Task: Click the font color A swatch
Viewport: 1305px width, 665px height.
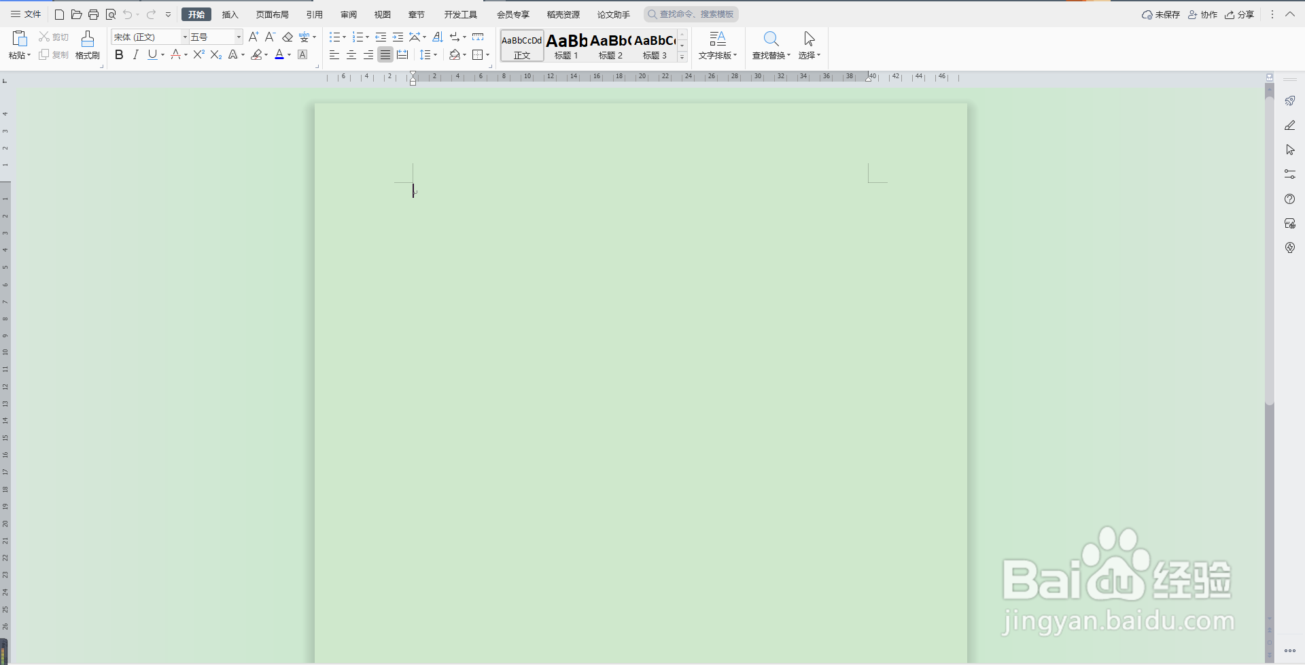Action: (x=279, y=54)
